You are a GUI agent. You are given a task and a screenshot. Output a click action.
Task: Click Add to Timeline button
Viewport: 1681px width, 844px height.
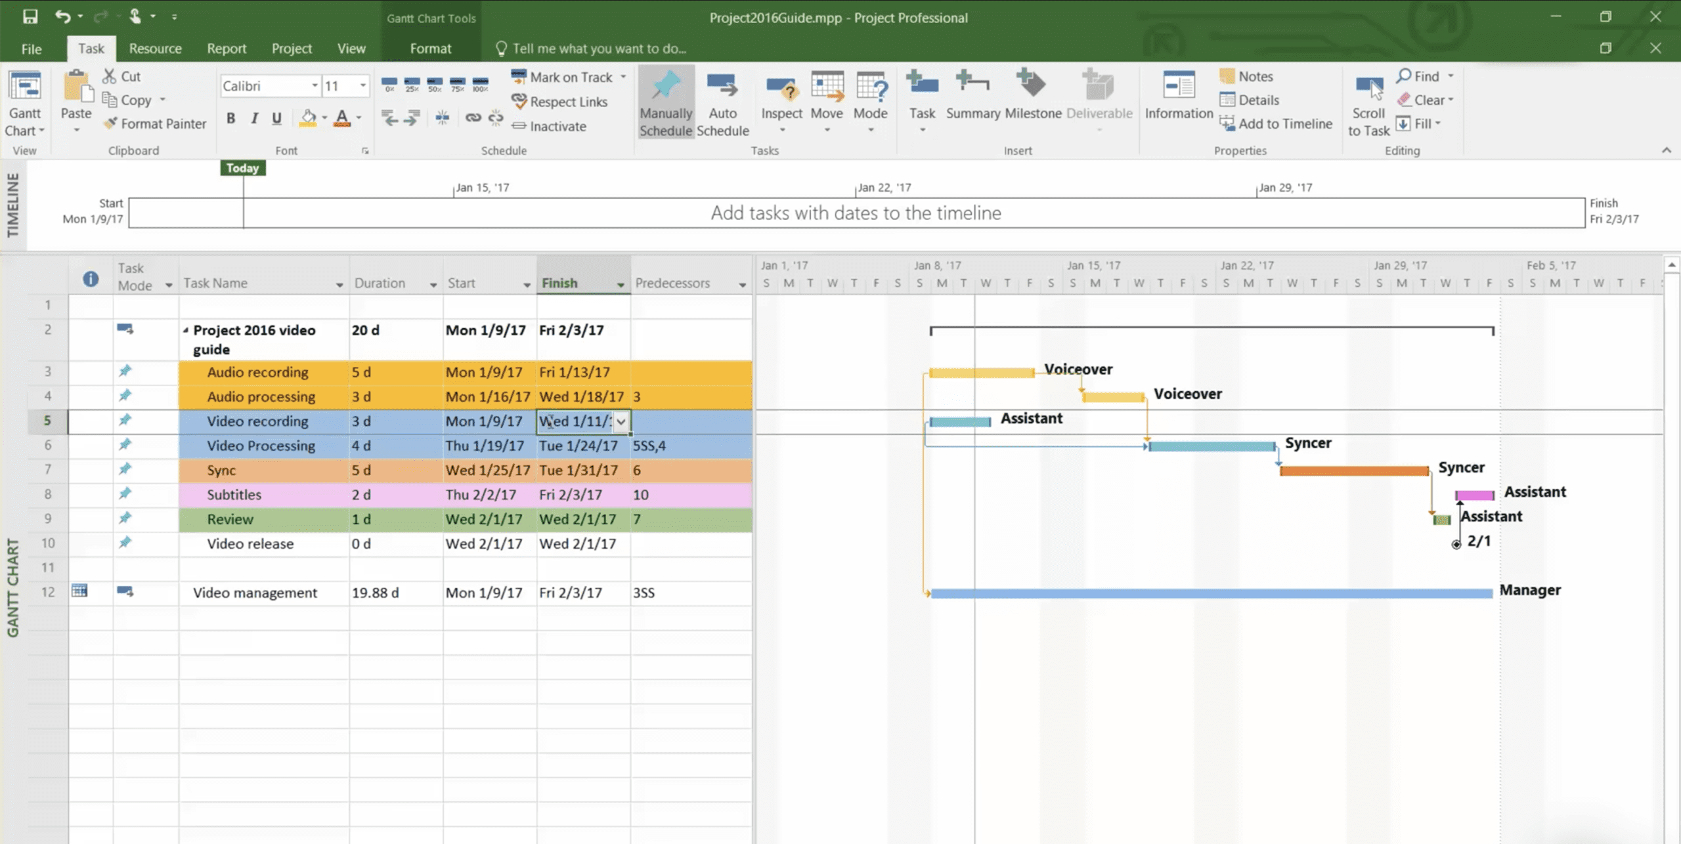pyautogui.click(x=1277, y=123)
